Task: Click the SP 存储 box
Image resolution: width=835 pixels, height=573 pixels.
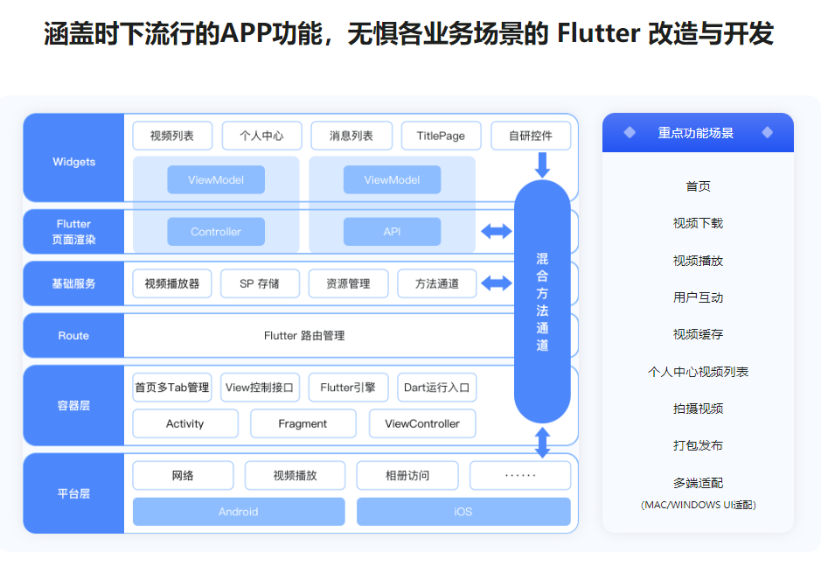Action: point(260,283)
